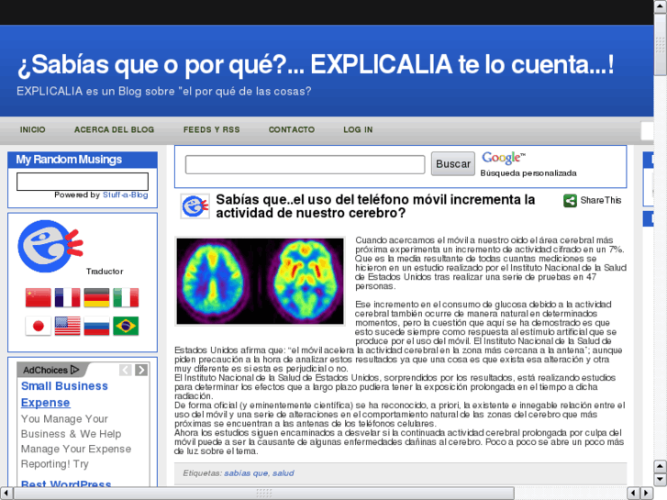Focus the My Random Musings input box
Screen dimensions: 667x500
pyautogui.click(x=83, y=182)
